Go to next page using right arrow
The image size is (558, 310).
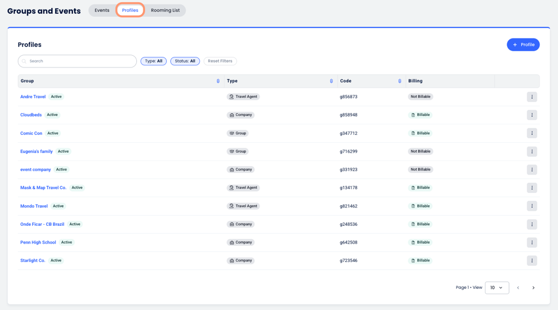[533, 288]
